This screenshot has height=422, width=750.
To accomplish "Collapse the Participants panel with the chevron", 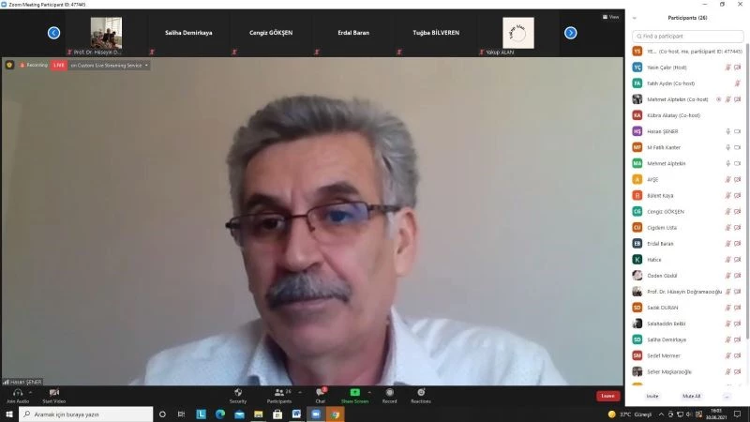I will (635, 17).
